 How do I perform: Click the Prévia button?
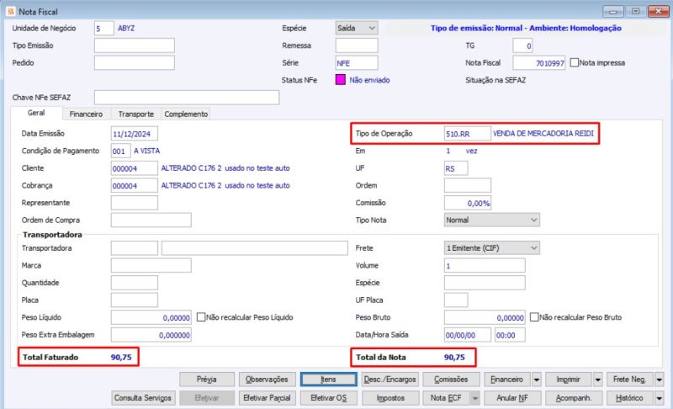click(x=207, y=380)
